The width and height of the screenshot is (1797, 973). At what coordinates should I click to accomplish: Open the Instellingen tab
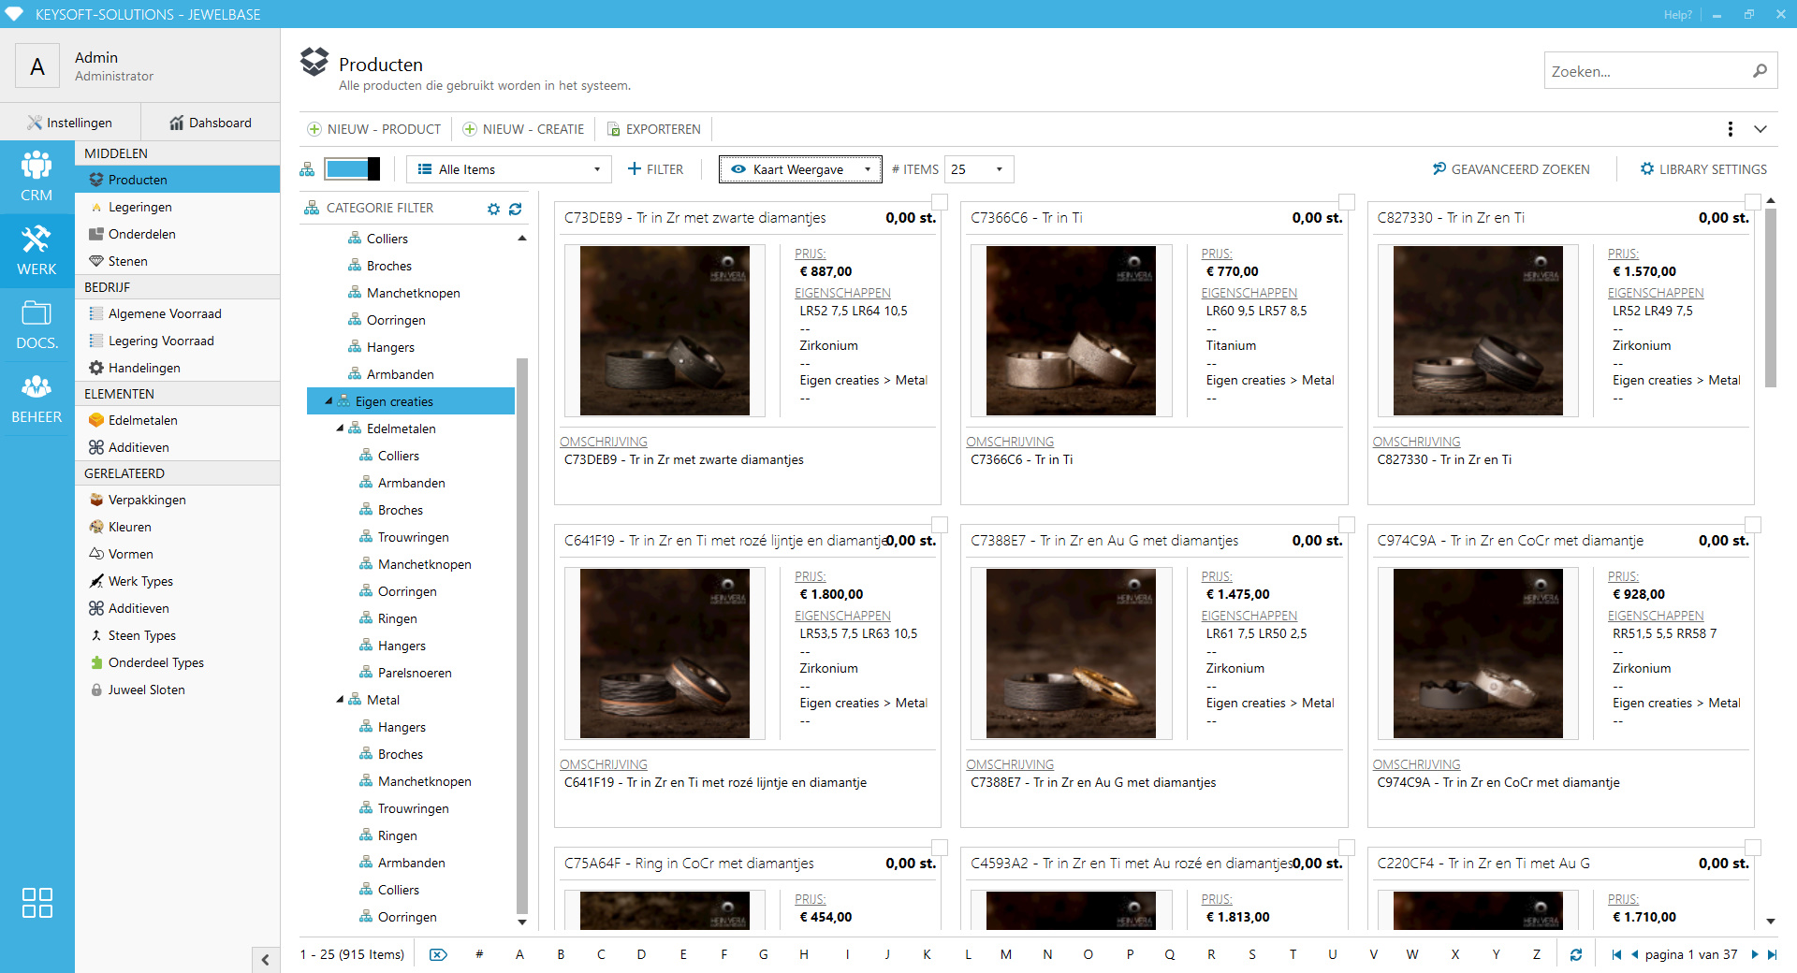pos(70,123)
